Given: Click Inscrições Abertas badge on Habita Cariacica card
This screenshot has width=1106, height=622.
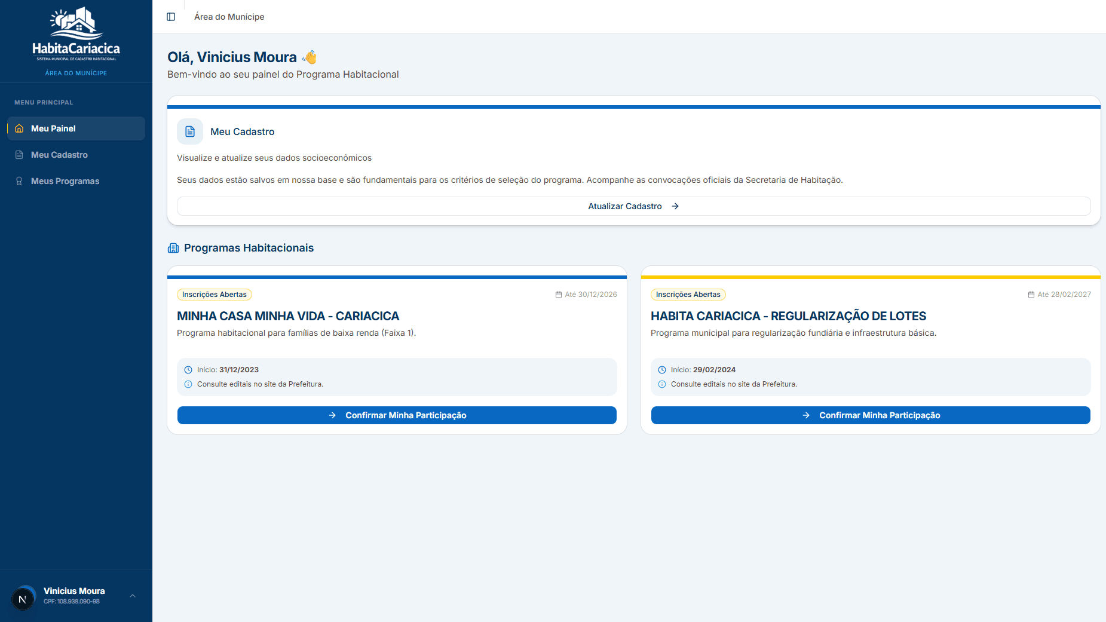Looking at the screenshot, I should click(688, 295).
